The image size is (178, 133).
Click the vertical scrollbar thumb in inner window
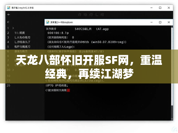tap(172, 66)
